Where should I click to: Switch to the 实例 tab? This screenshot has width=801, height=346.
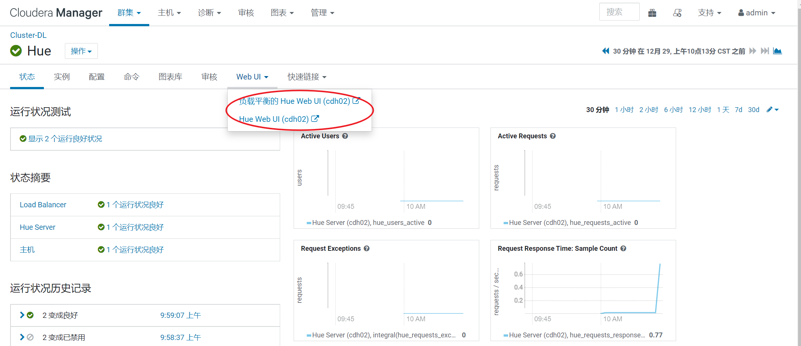coord(61,77)
